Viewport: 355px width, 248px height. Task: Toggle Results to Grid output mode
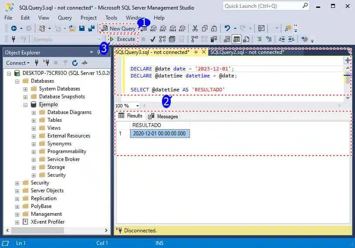coord(236,39)
